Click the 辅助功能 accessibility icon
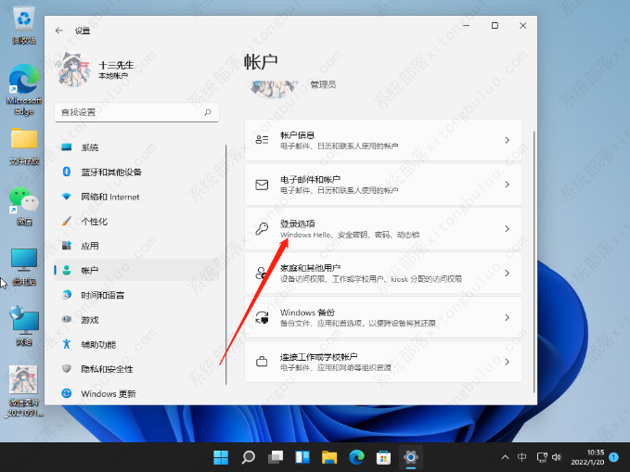Screen dimensions: 630x472 coord(66,344)
